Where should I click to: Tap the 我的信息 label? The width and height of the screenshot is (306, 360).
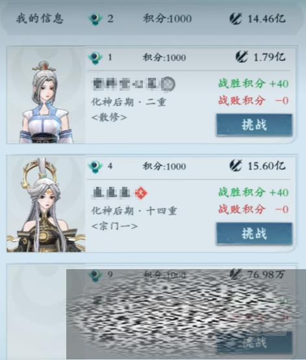pos(40,18)
